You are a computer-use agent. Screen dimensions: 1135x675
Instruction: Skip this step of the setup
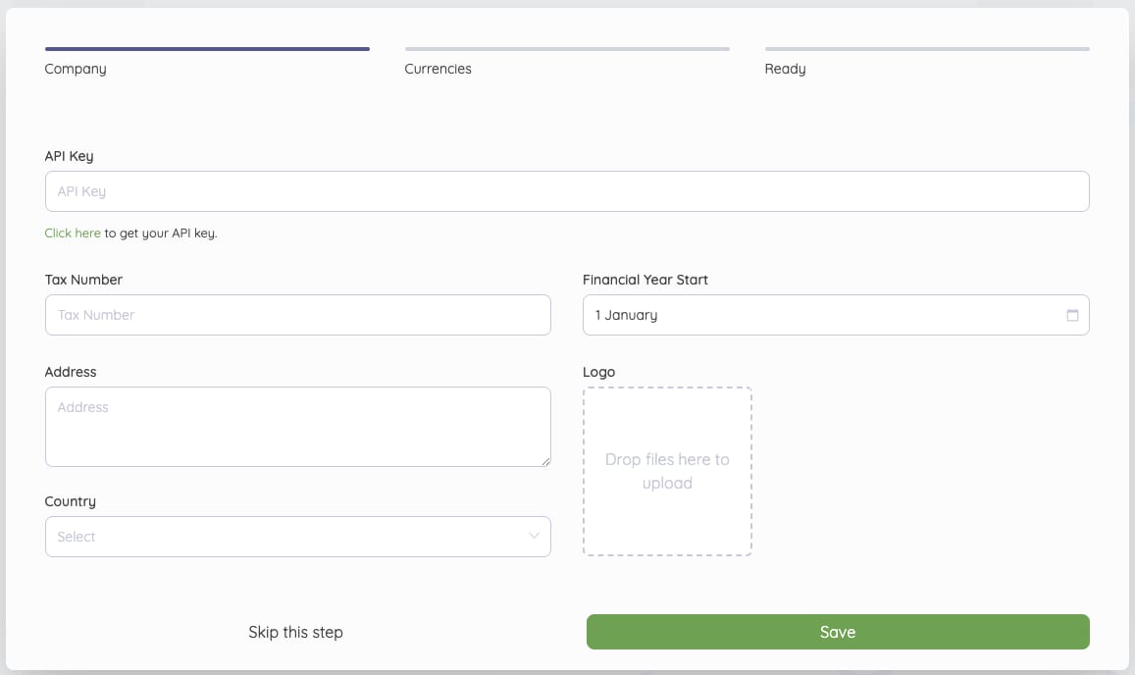click(295, 632)
